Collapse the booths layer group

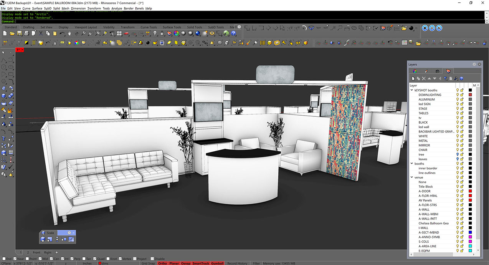tap(412, 164)
